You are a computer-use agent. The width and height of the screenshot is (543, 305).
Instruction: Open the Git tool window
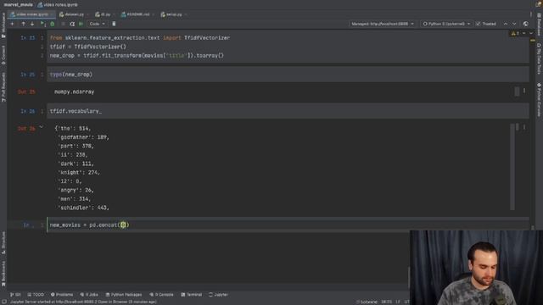coord(15,295)
